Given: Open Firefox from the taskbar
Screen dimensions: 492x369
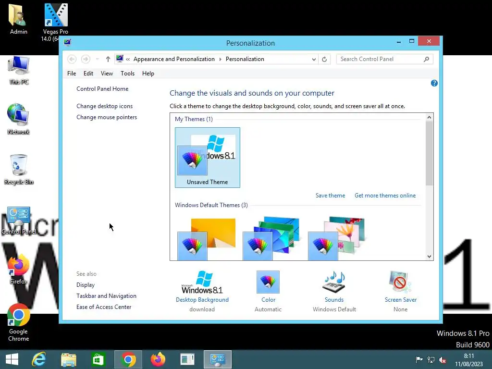Looking at the screenshot, I should 158,359.
